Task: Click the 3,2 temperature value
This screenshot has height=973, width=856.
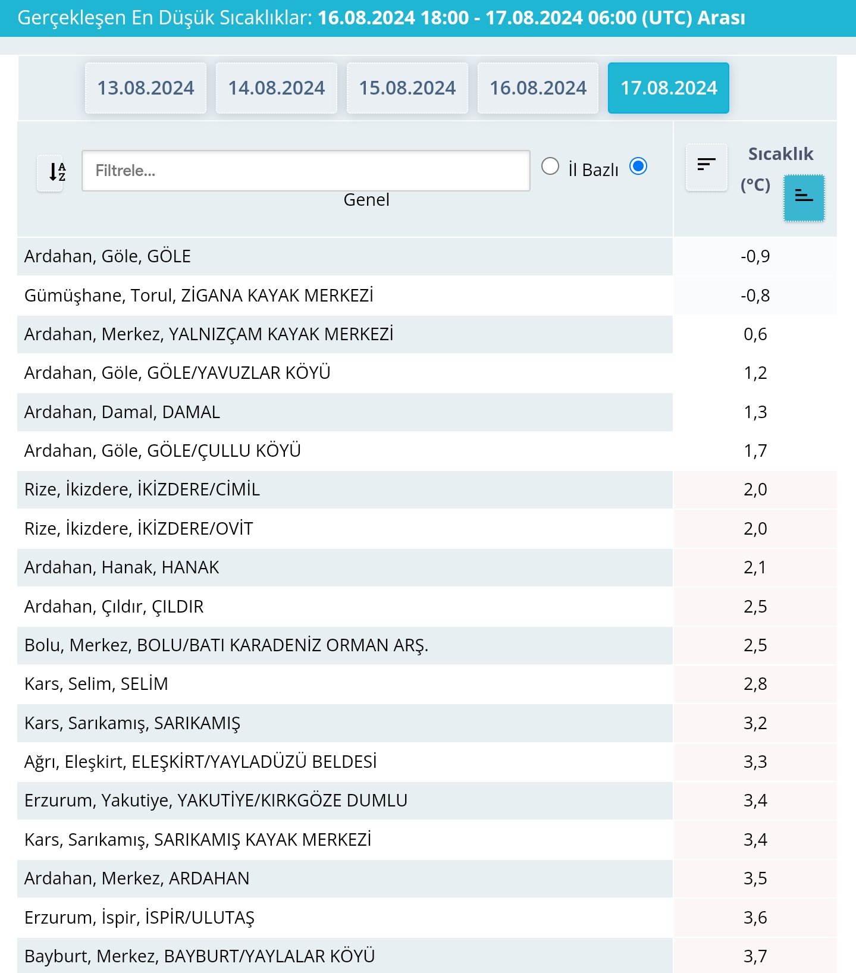Action: [x=755, y=723]
